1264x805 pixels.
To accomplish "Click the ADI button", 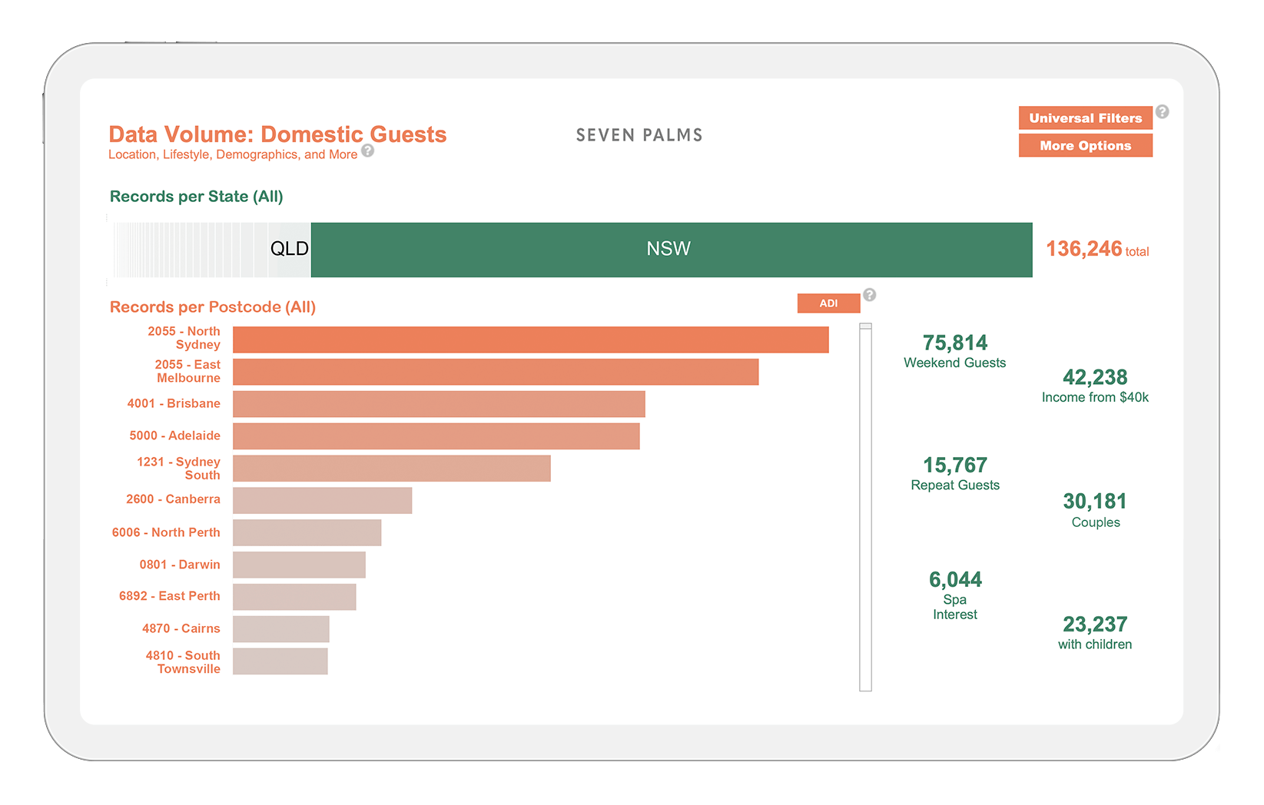I will tap(828, 303).
